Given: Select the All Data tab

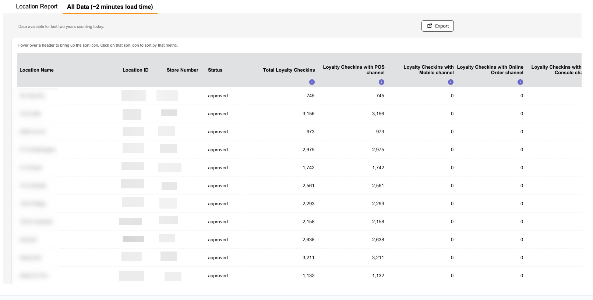Looking at the screenshot, I should point(110,7).
